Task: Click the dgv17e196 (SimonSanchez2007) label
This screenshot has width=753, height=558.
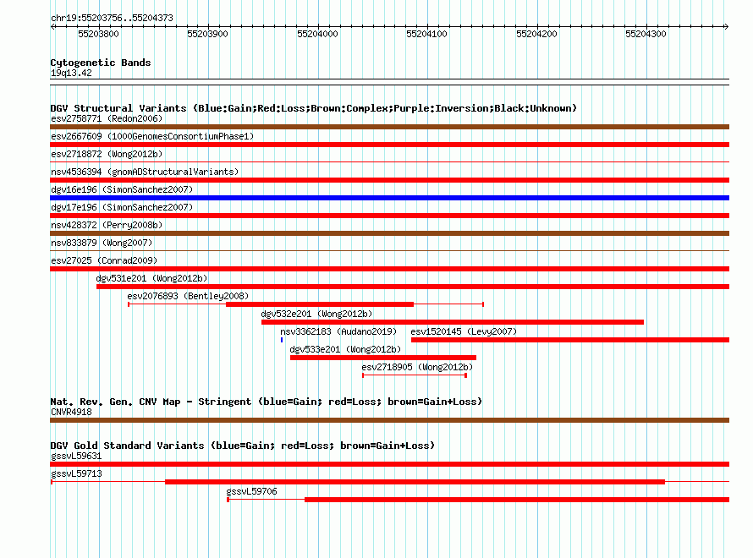Action: tap(122, 207)
